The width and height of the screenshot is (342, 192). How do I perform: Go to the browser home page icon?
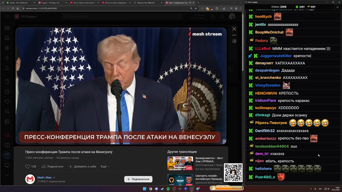(18, 8)
